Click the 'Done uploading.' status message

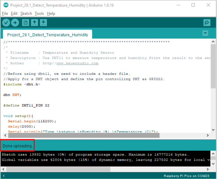click(x=17, y=146)
